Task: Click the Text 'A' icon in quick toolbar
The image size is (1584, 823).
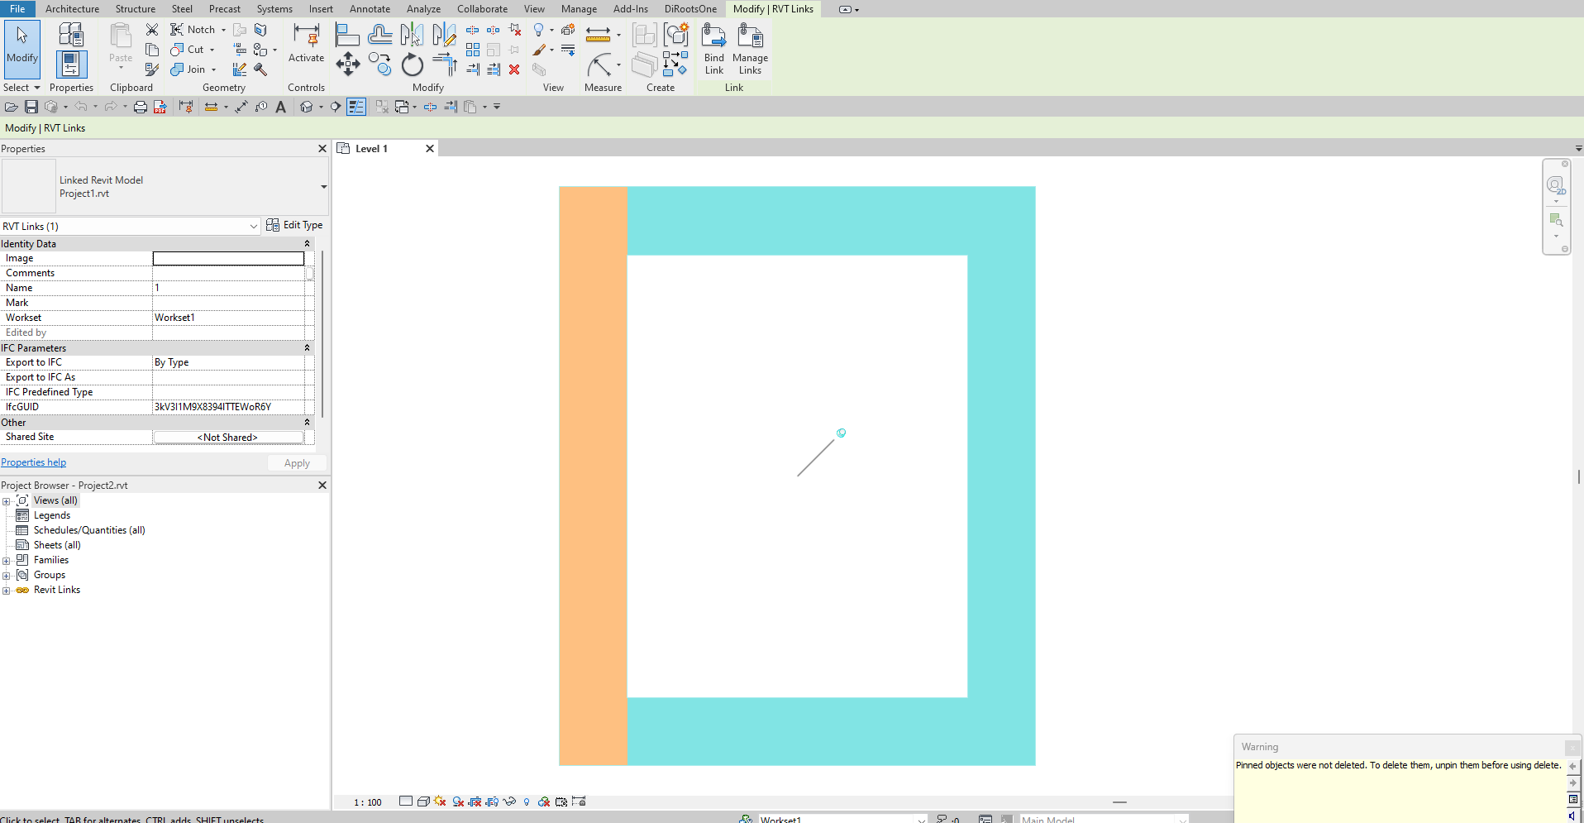Action: tap(281, 107)
